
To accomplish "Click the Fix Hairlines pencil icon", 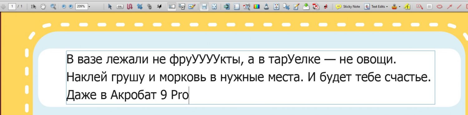I will coord(296,6).
